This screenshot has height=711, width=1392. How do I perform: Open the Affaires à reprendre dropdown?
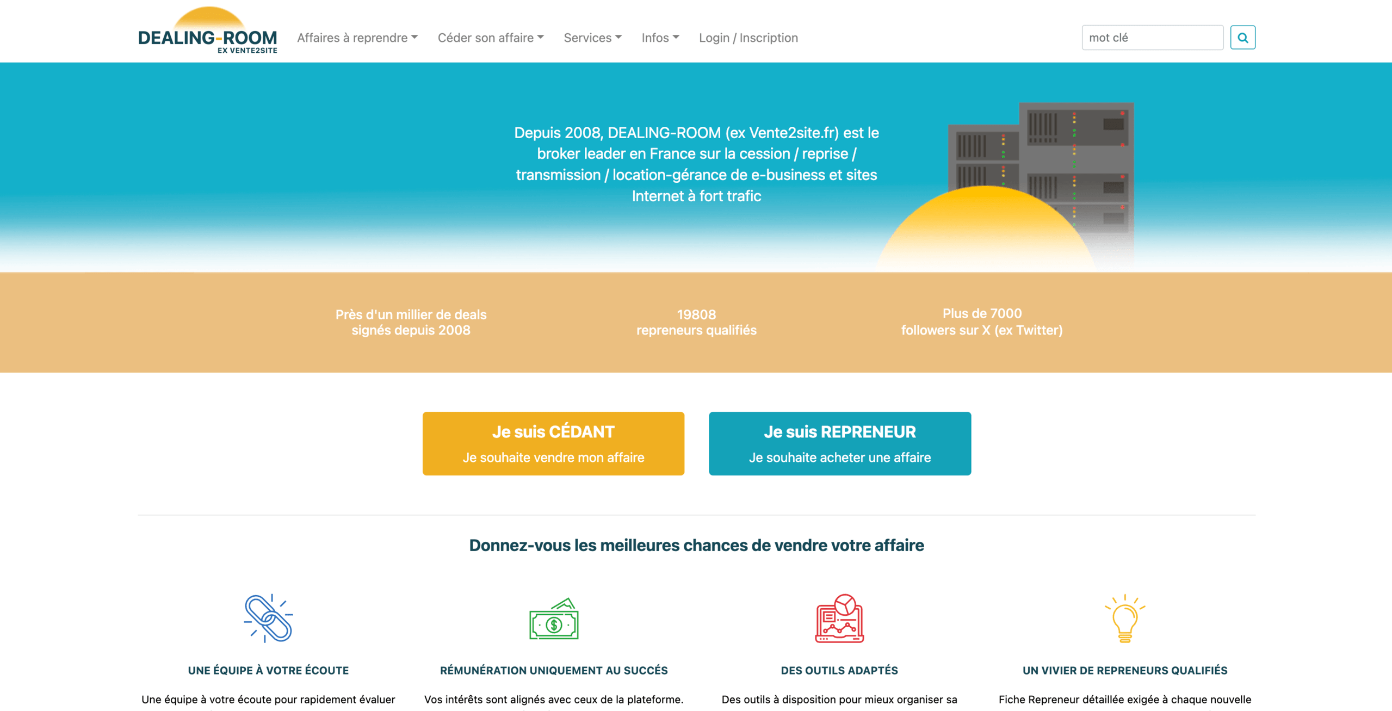[x=357, y=38]
